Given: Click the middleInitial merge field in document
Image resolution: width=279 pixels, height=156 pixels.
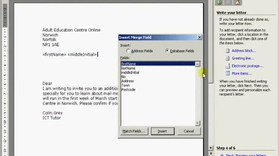Looking at the screenshot, I should point(82,55).
